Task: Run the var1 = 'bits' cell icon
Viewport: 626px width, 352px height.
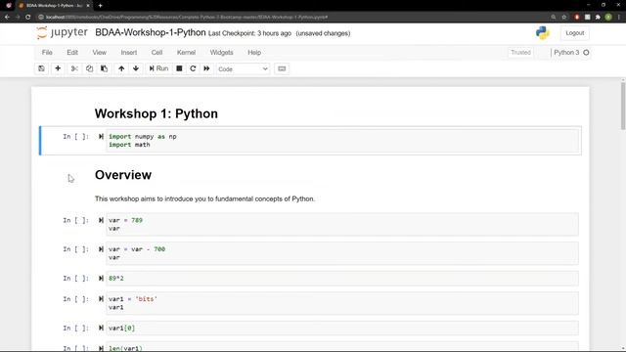Action: tap(101, 299)
